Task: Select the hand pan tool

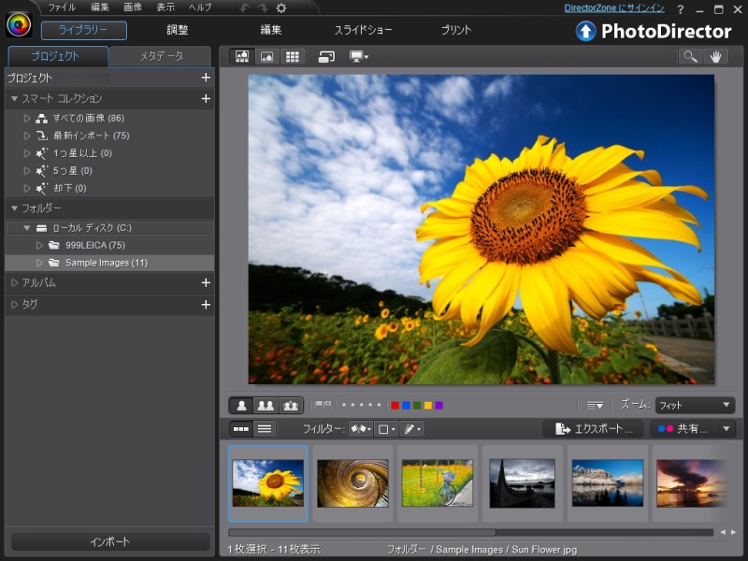Action: point(715,57)
